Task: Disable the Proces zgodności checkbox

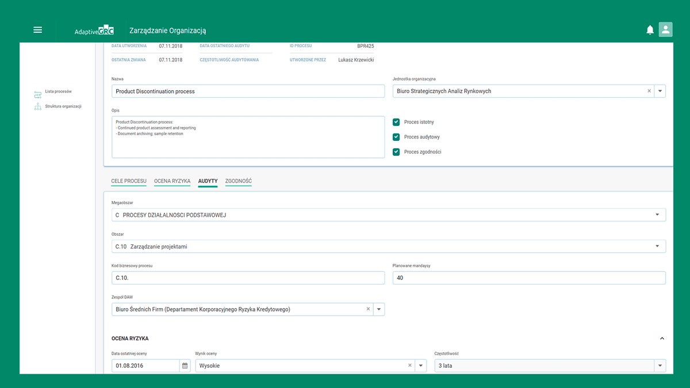Action: (396, 152)
